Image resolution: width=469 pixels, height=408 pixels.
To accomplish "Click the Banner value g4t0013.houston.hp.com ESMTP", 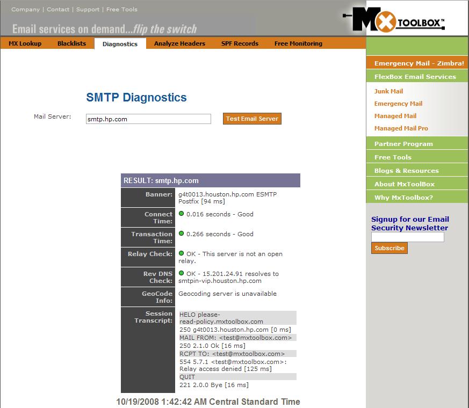I will (x=228, y=198).
